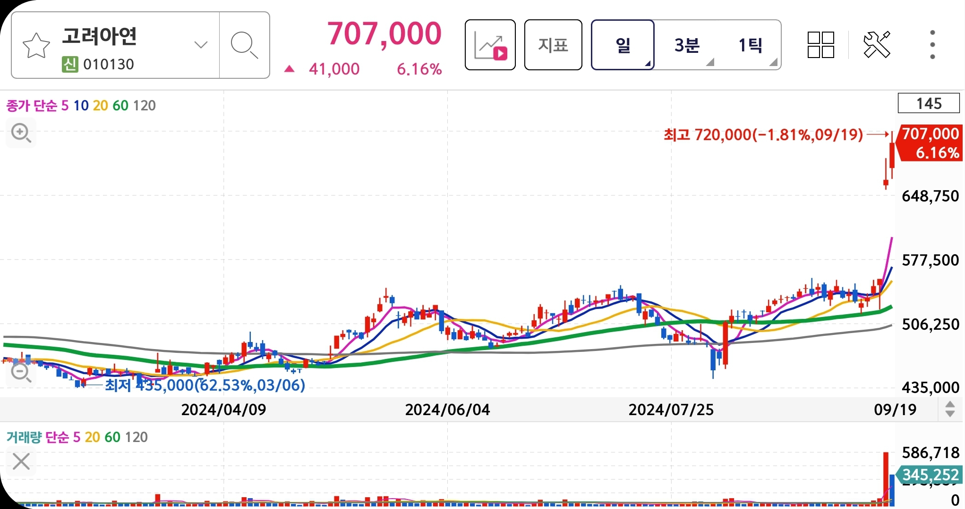Open the multi-chart grid layout icon

pos(821,45)
